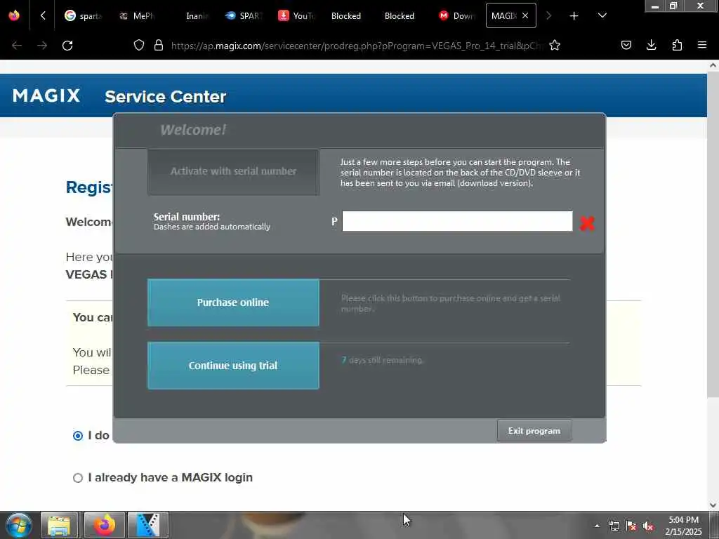This screenshot has width=719, height=539.
Task: Open the extensions puzzle icon
Action: pos(677,45)
